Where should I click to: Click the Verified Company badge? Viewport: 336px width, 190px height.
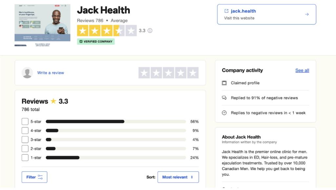pos(96,42)
